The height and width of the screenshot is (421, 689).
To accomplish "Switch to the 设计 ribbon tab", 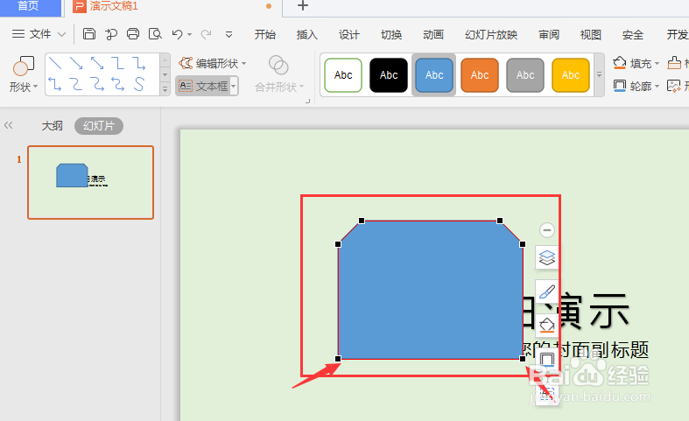I will click(x=349, y=34).
